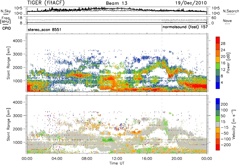Image resolution: width=239 pixels, height=165 pixels.
Task: Click the 'stereo_scan 8551' text
Action: point(45,29)
